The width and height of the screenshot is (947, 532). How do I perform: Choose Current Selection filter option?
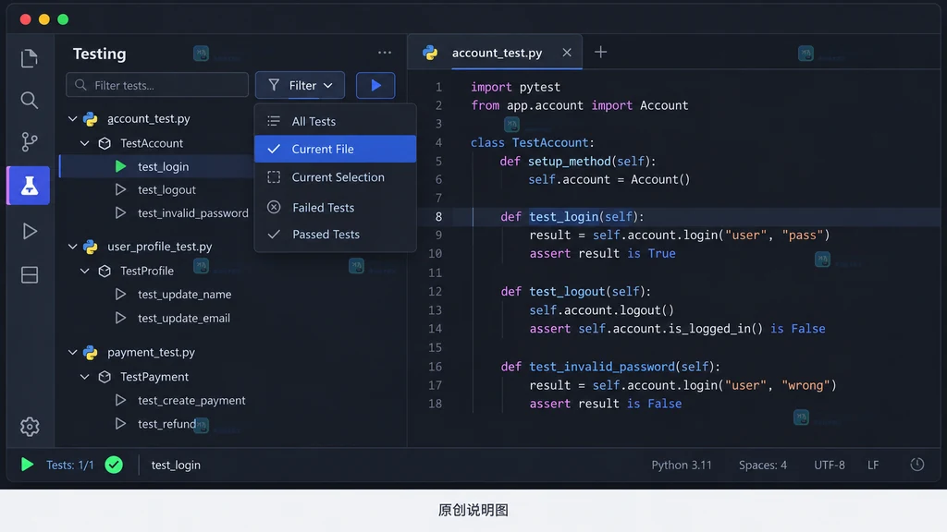point(335,177)
